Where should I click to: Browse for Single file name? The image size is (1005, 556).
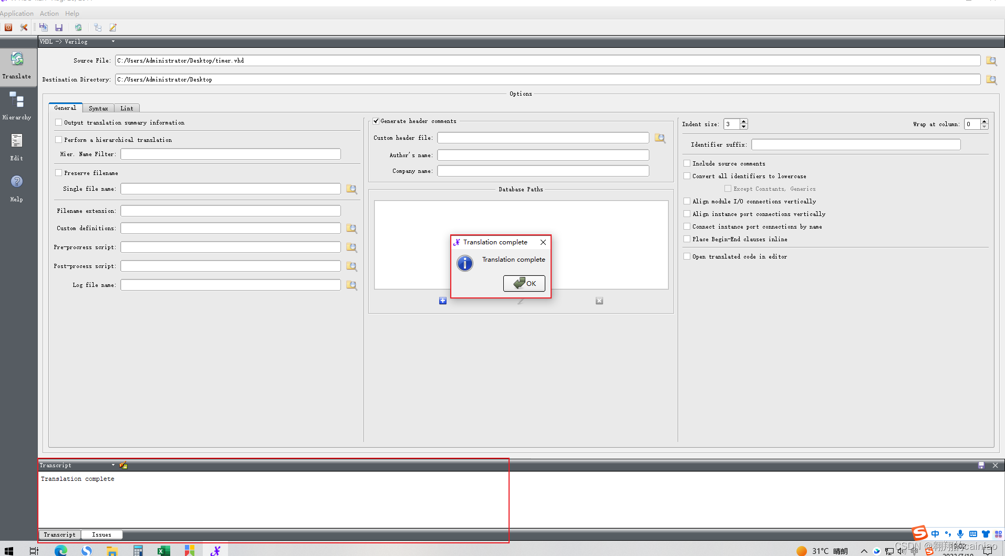(x=351, y=189)
